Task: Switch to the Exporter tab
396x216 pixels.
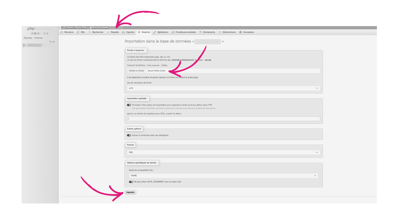Action: (x=128, y=32)
